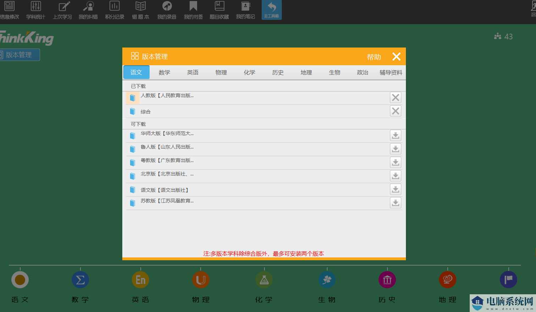This screenshot has height=312, width=536.
Task: Click book icon of 综合 row
Action: click(x=133, y=111)
